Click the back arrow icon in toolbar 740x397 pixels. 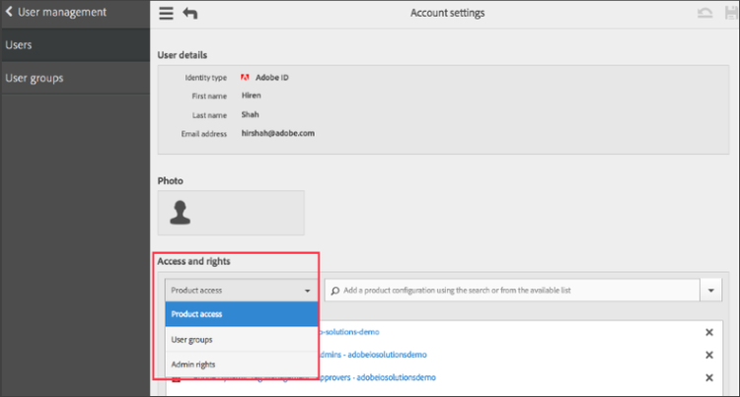point(190,13)
